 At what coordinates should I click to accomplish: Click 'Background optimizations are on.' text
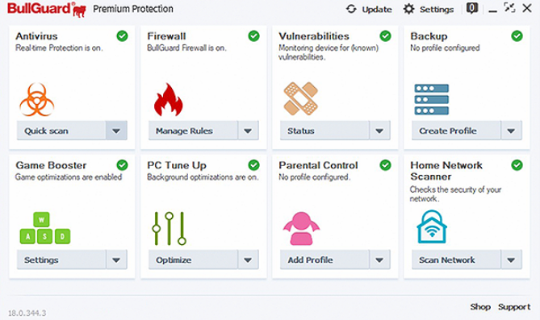[203, 177]
